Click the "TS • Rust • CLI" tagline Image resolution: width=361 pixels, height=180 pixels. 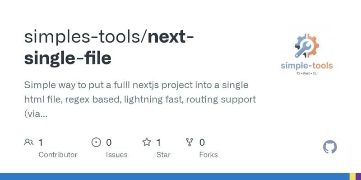[x=307, y=73]
